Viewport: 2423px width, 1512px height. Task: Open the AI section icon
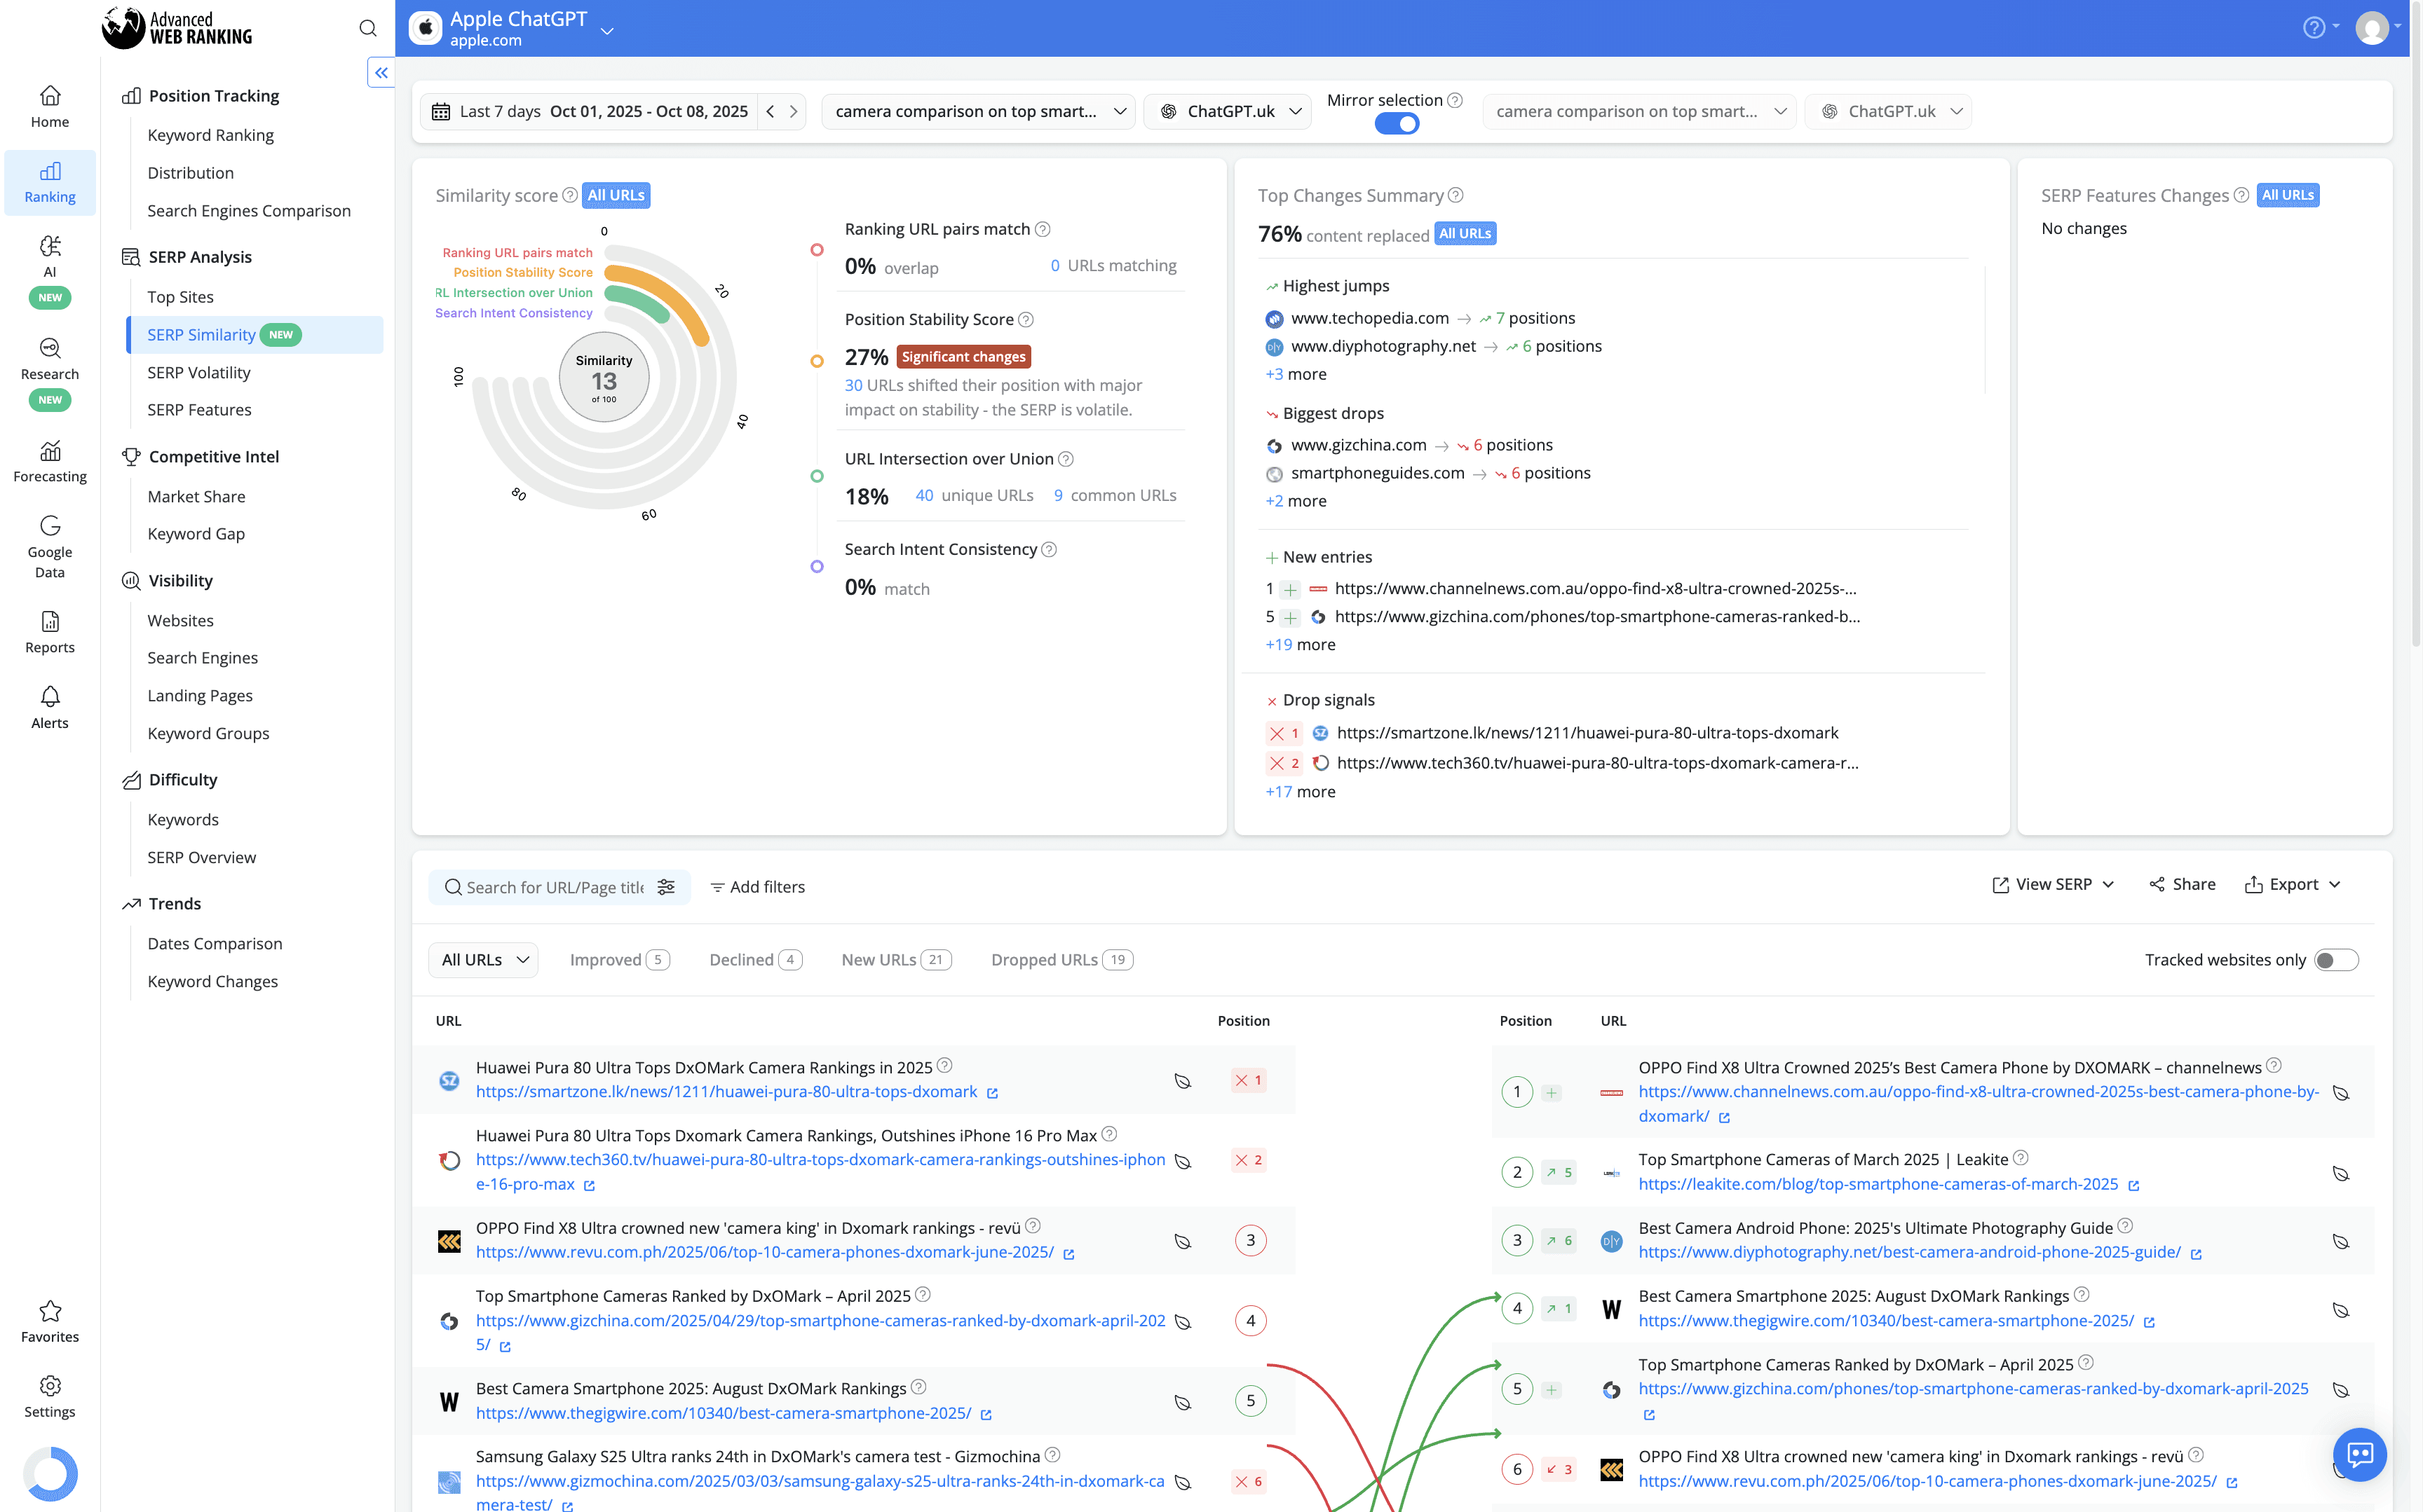tap(50, 246)
